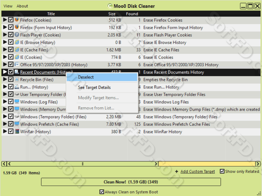Click the scrollbar's far-left arrow
Image resolution: width=262 pixels, height=196 pixels.
pyautogui.click(x=4, y=164)
